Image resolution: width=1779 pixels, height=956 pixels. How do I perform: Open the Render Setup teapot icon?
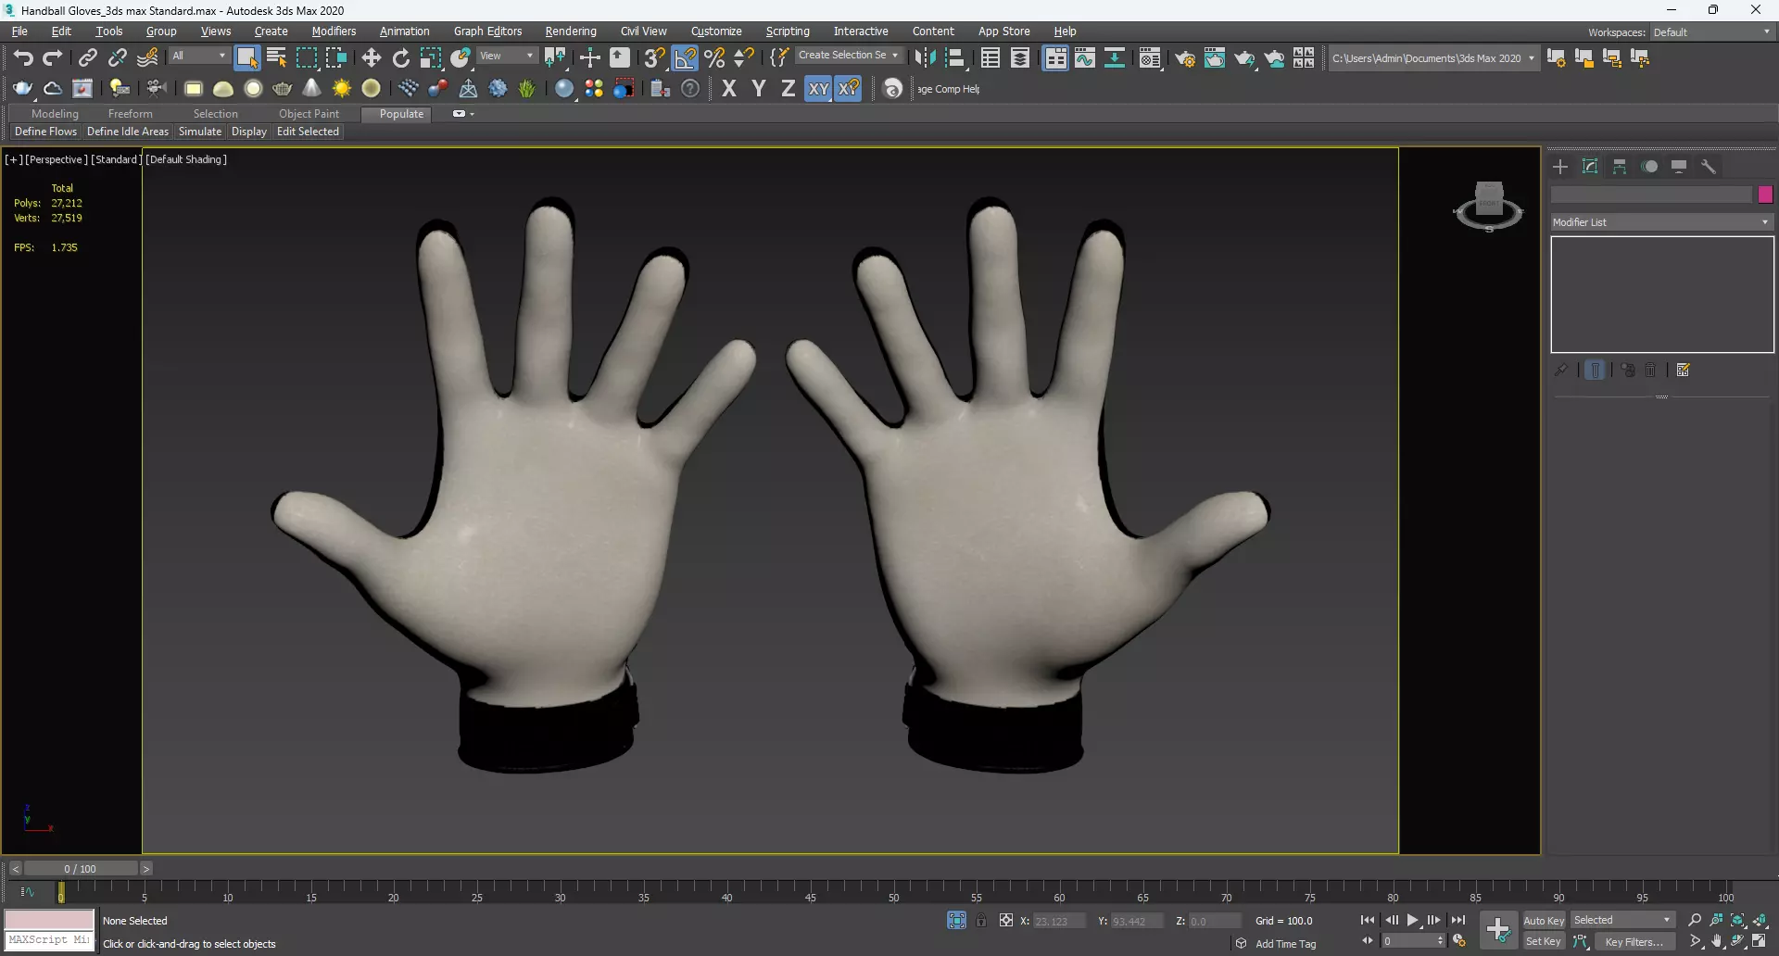[x=1185, y=57]
